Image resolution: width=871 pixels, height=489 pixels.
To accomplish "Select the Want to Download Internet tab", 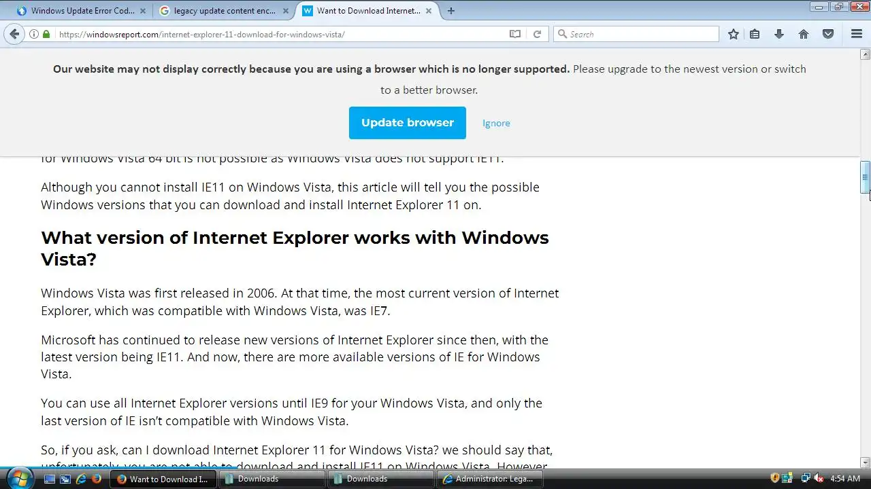I will (367, 11).
